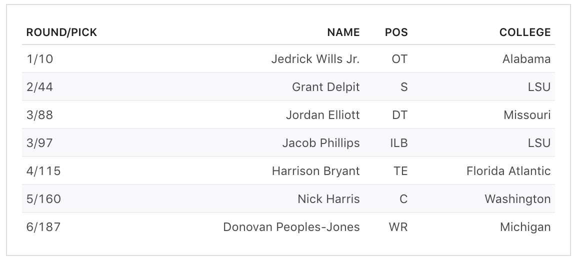Click the ROUND/PICK column header

[61, 33]
